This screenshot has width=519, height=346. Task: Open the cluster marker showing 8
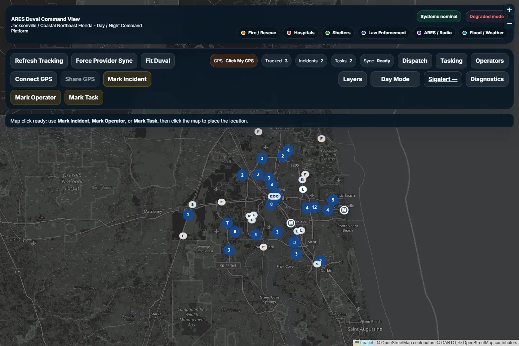point(271,204)
